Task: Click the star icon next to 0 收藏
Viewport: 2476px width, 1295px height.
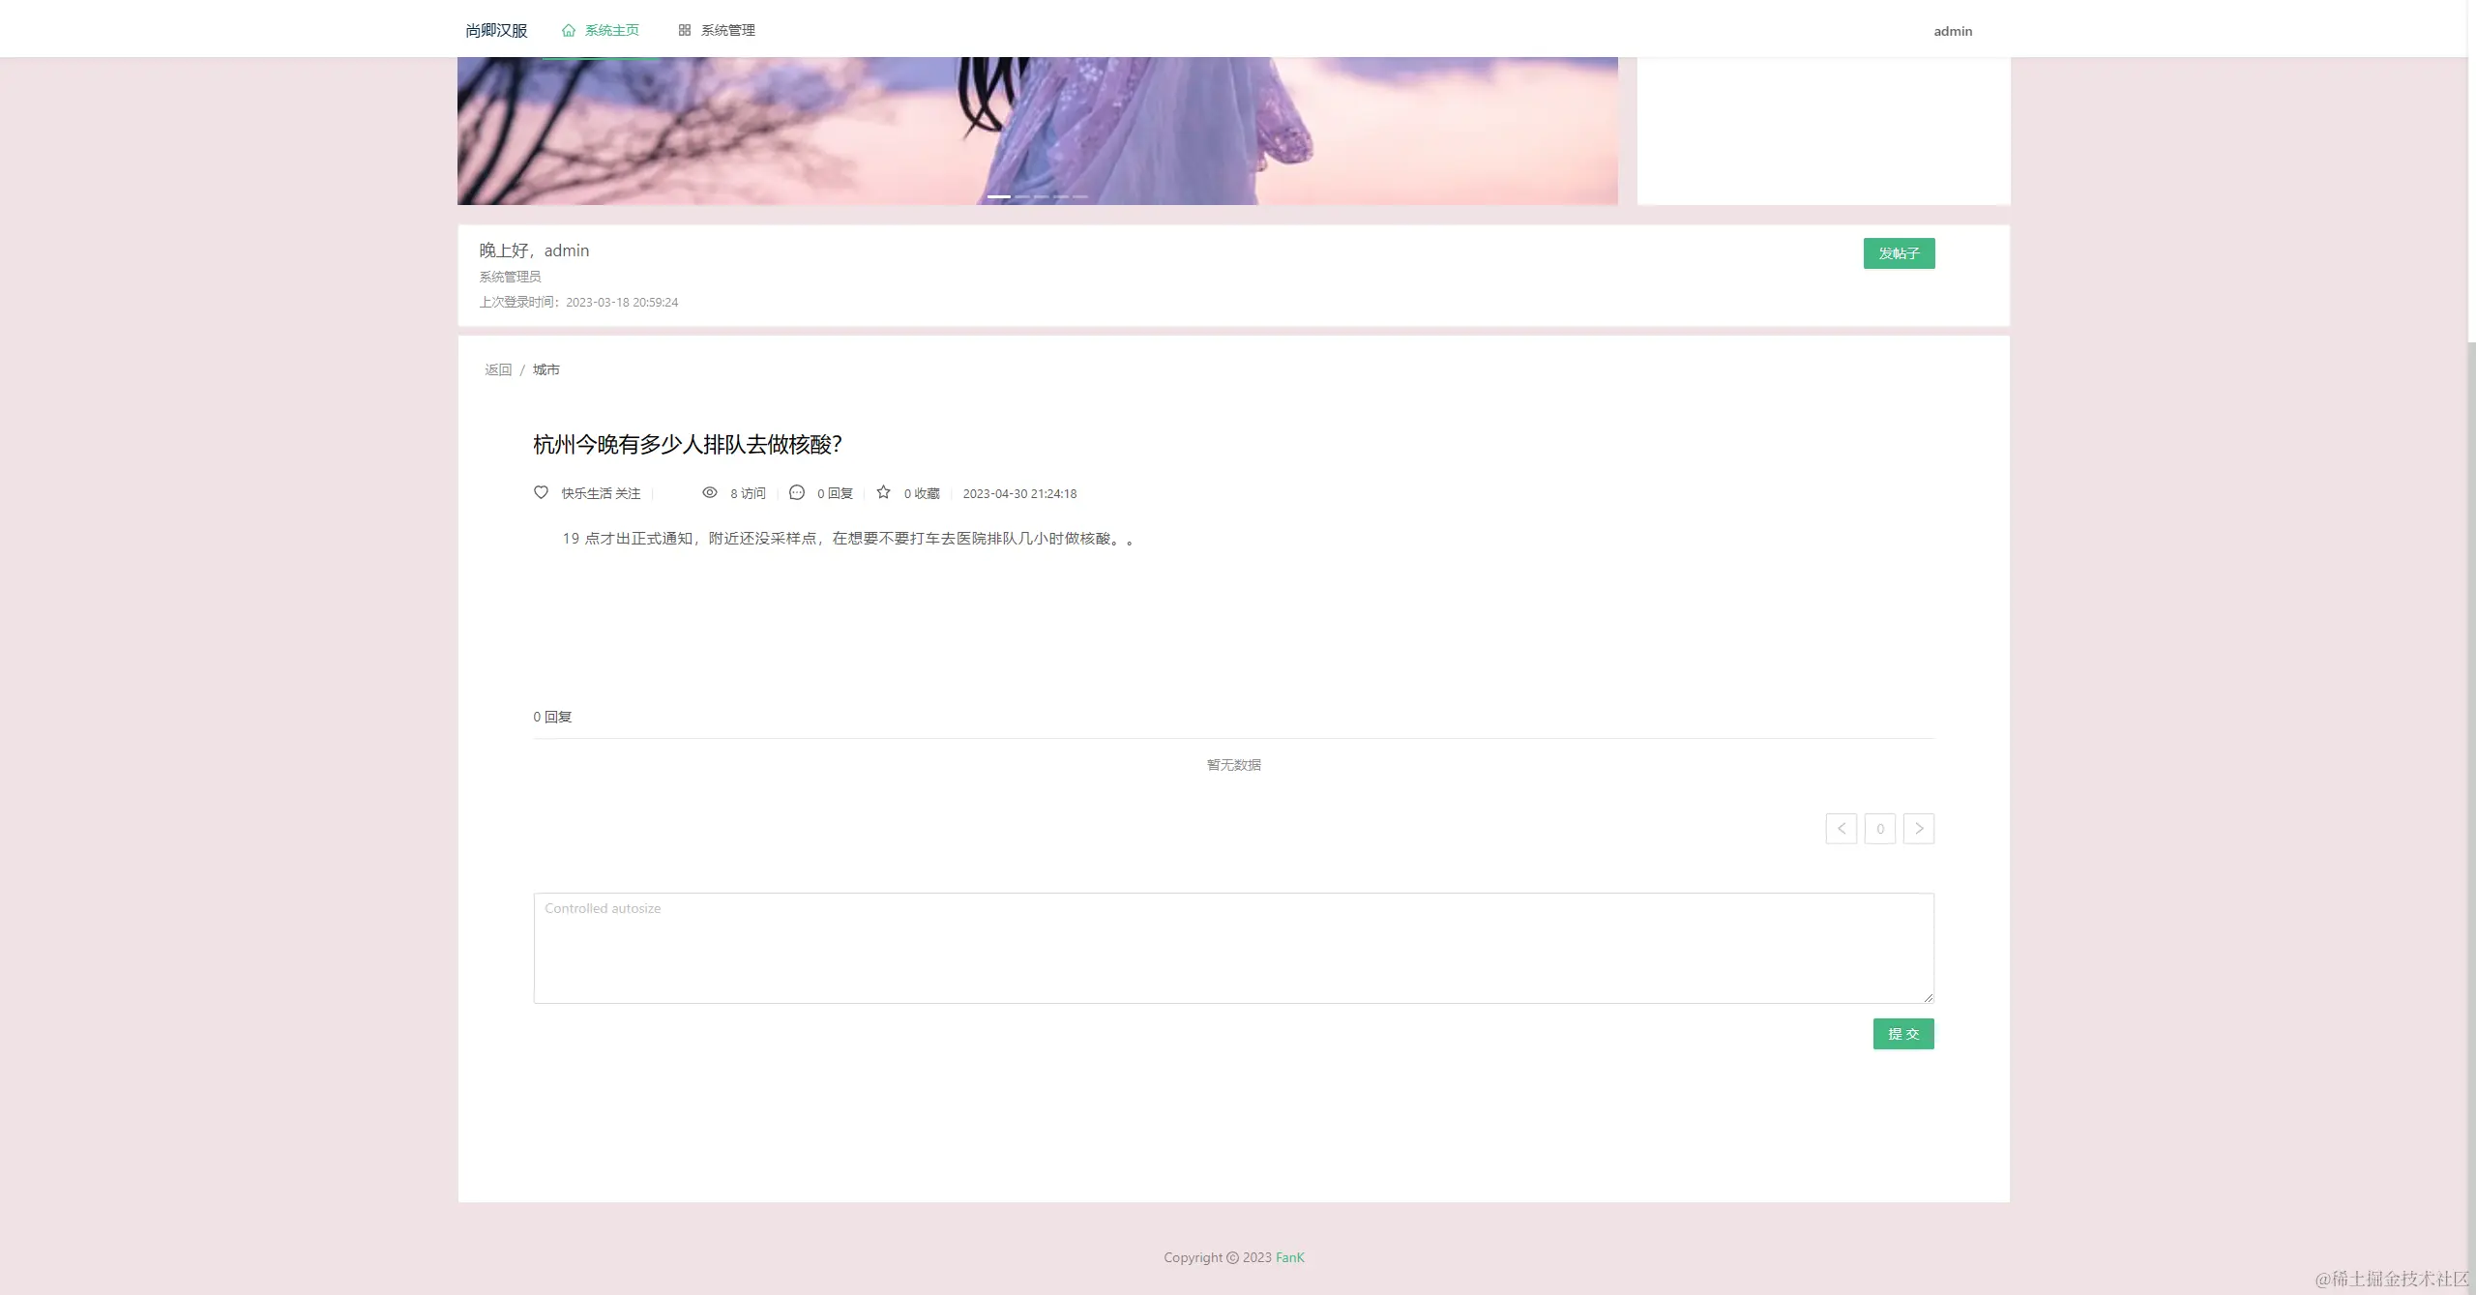Action: click(882, 492)
